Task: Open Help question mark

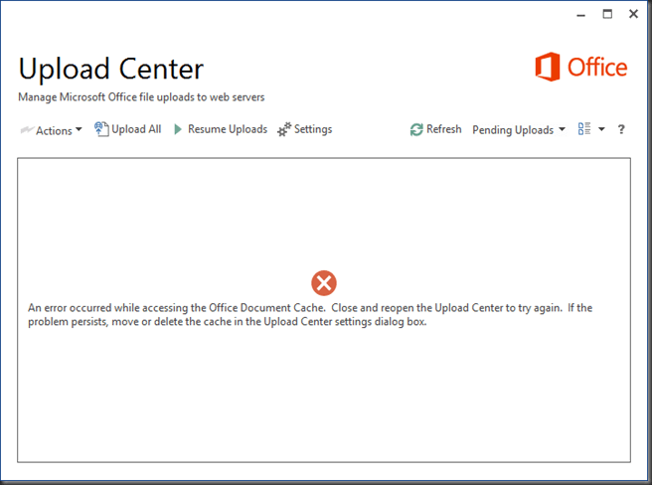Action: point(621,130)
